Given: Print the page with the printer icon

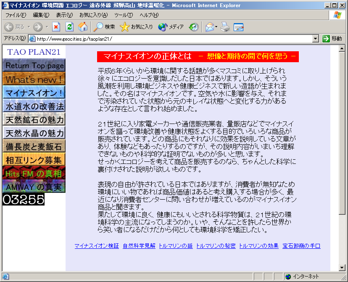Looking at the screenshot, I should click(x=225, y=27).
